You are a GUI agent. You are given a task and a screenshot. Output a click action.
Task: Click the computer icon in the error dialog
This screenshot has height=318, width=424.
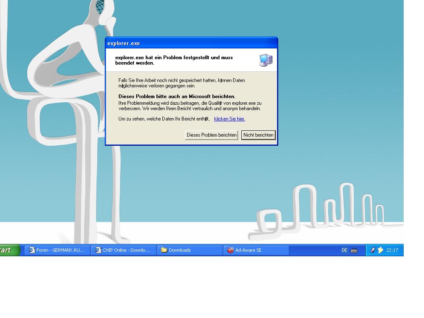click(265, 60)
